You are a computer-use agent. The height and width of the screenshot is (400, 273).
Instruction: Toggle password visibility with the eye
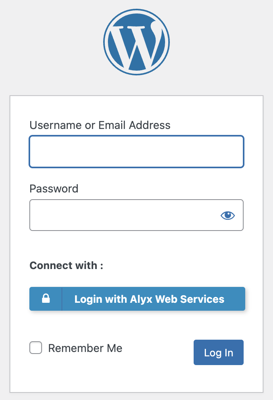pos(228,215)
